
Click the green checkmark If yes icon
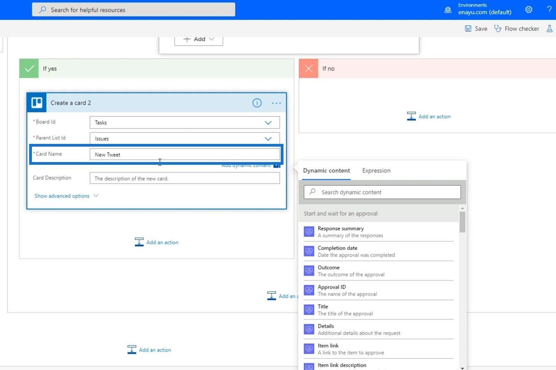[29, 69]
